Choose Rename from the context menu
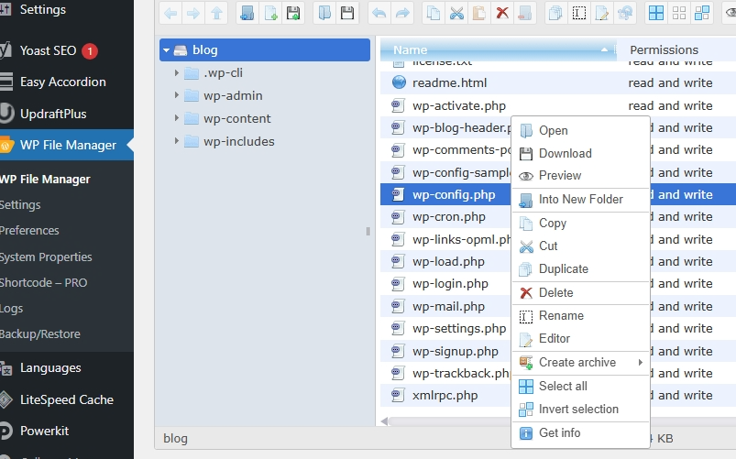Image resolution: width=736 pixels, height=459 pixels. (580, 316)
